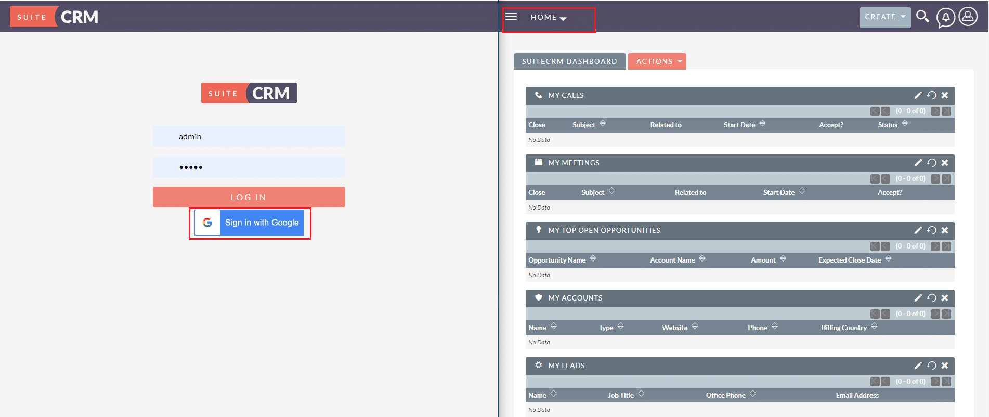Click the search magnifier icon
The height and width of the screenshot is (417, 989).
[922, 17]
